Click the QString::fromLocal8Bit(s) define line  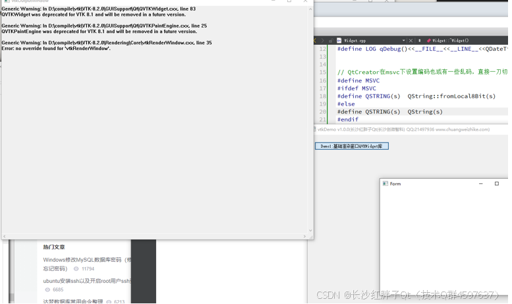(416, 96)
